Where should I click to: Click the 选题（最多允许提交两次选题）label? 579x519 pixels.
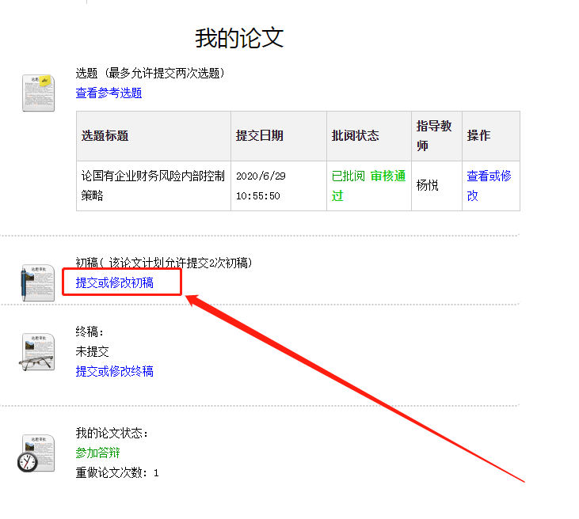click(x=150, y=73)
